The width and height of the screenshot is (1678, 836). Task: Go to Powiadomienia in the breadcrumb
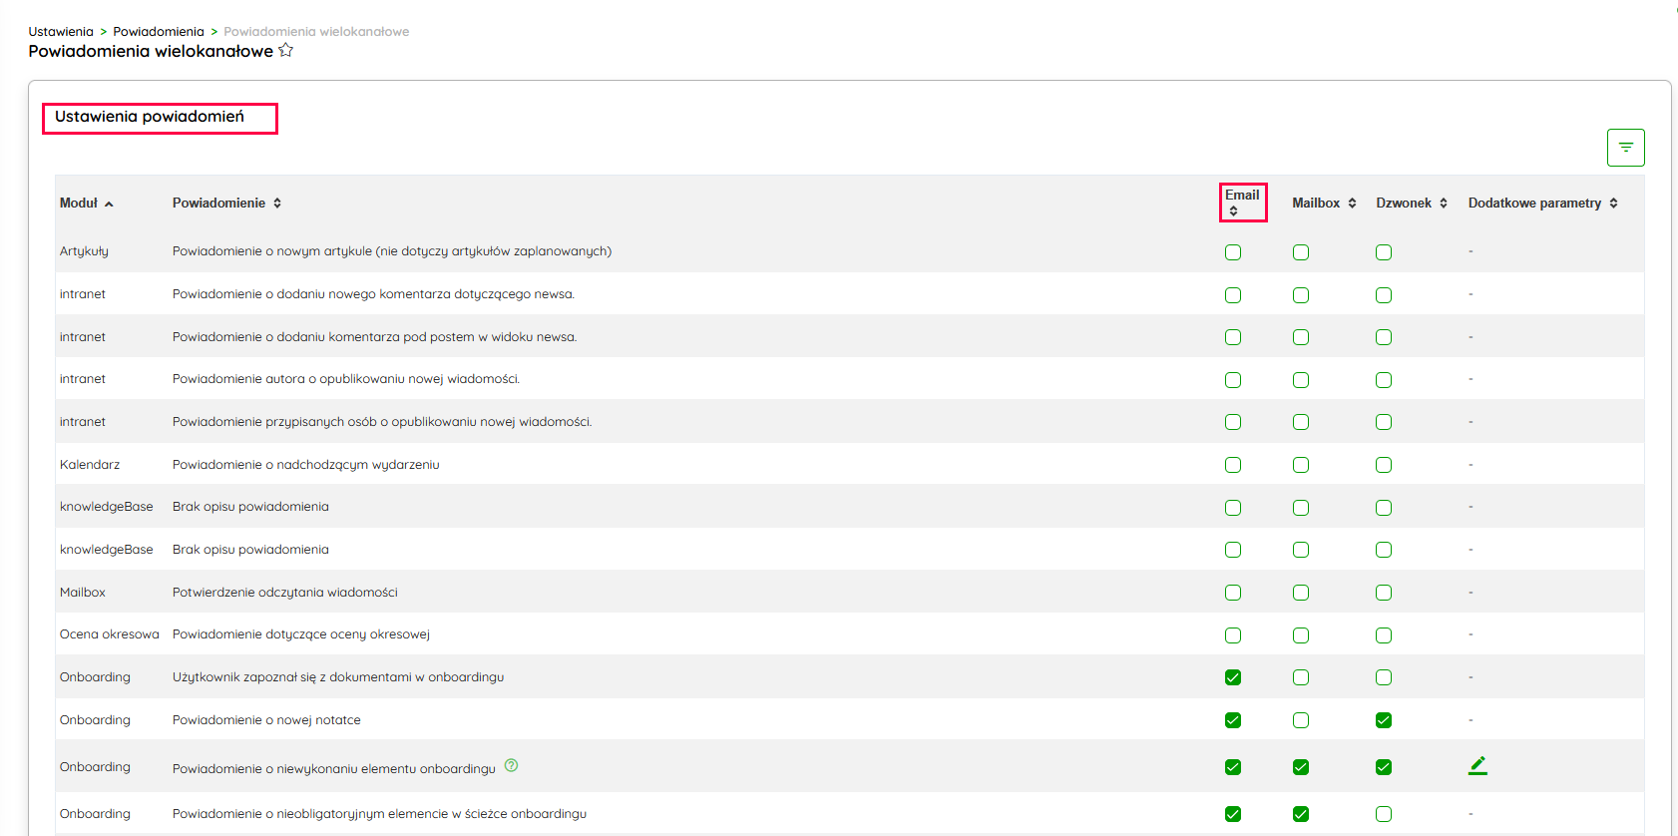(x=159, y=32)
